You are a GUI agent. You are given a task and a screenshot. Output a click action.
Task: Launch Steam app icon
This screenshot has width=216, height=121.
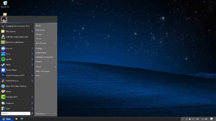pos(3,65)
